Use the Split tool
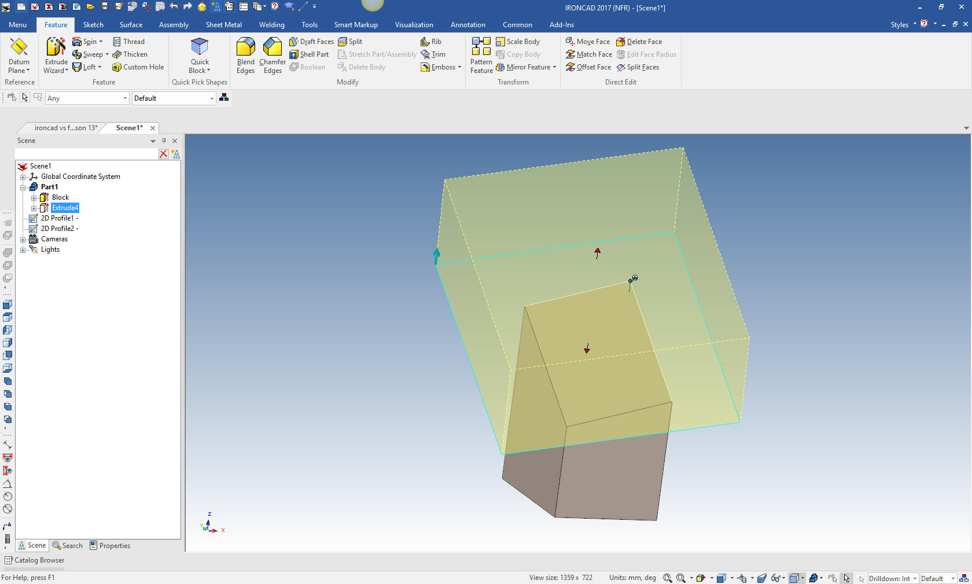Viewport: 972px width, 584px height. 350,42
